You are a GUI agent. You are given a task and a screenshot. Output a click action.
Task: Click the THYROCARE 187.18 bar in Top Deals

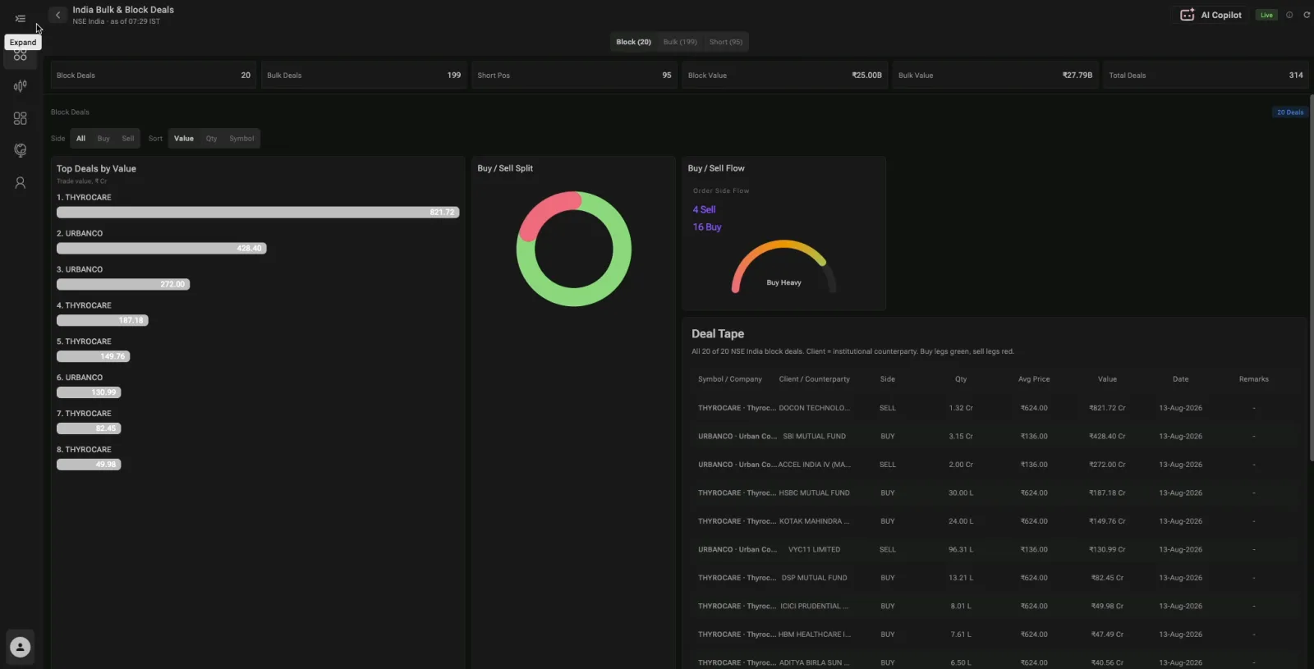103,320
